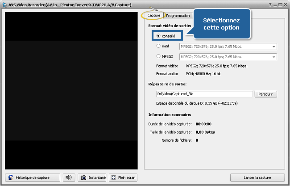Screen dimensions: 290x186
Task: Switch to the Capture tab
Action: (x=153, y=15)
